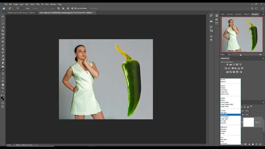Click the Navigator zoom slider handle
This screenshot has width=265, height=149.
241,55
